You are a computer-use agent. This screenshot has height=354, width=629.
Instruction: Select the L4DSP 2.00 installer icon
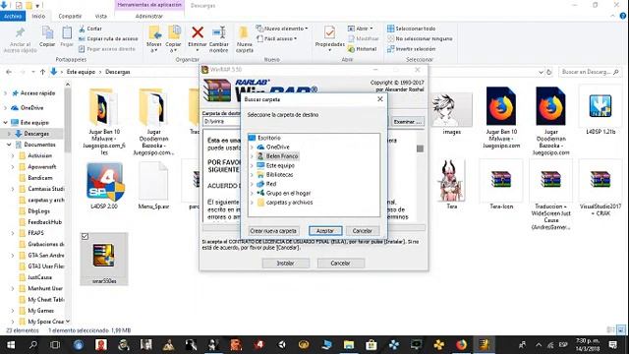[104, 181]
